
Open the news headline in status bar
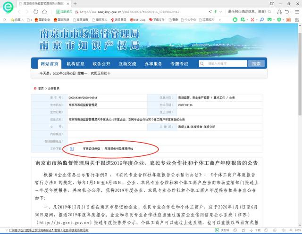(x=49, y=230)
